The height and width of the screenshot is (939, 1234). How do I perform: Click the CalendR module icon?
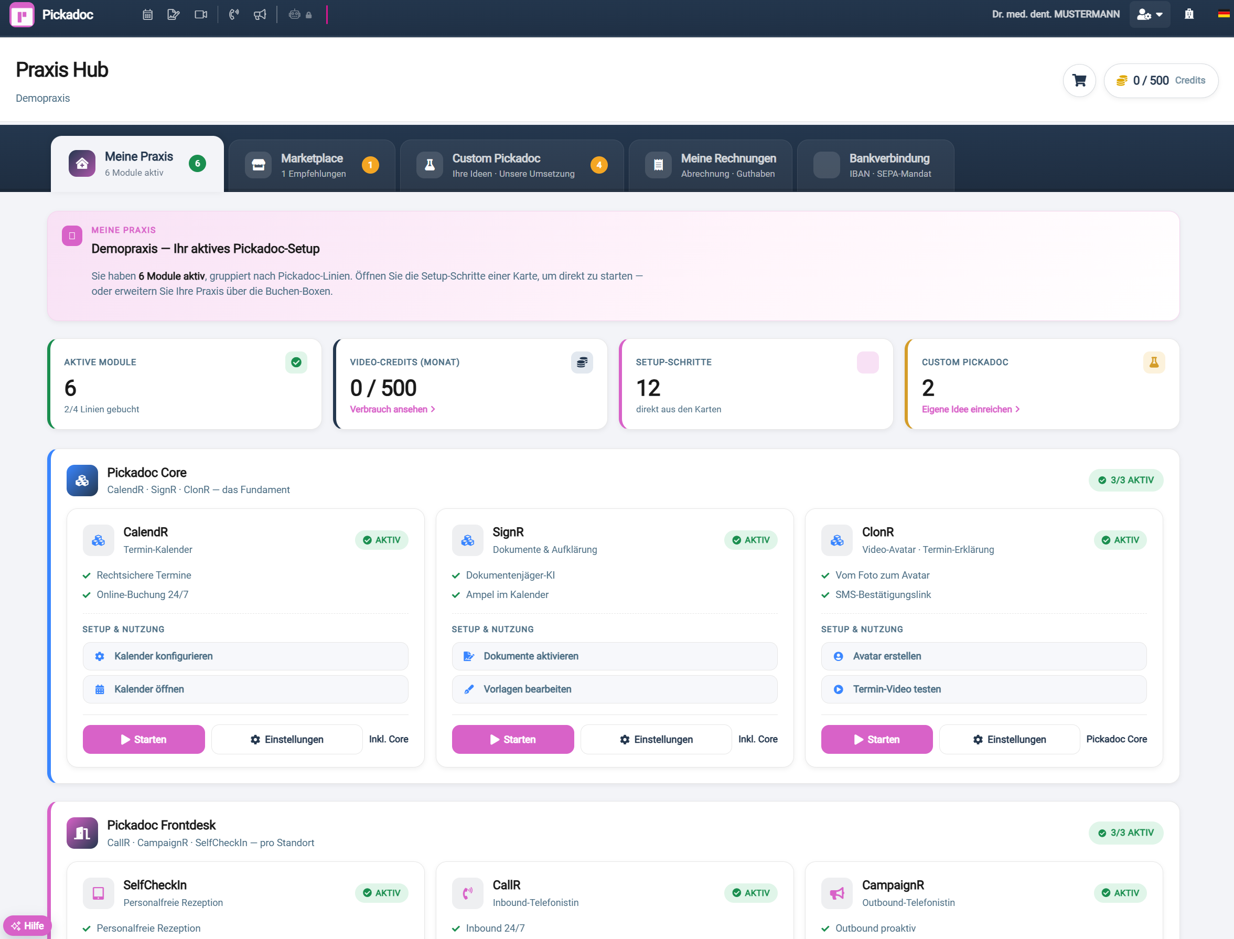98,540
